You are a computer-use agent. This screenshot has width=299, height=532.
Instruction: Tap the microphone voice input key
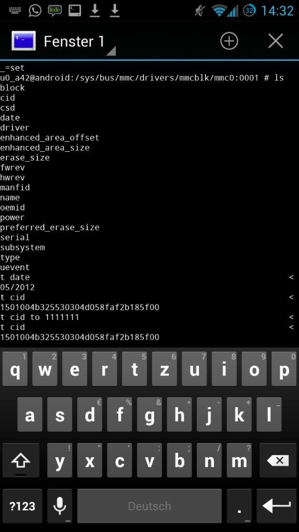(60, 506)
